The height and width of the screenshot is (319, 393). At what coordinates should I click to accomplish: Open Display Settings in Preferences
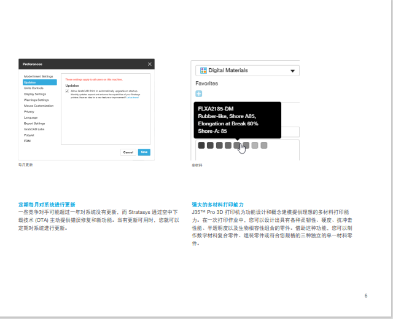35,94
